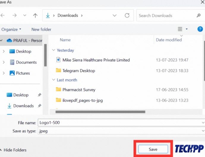Click New folder in toolbar

pos(41,29)
